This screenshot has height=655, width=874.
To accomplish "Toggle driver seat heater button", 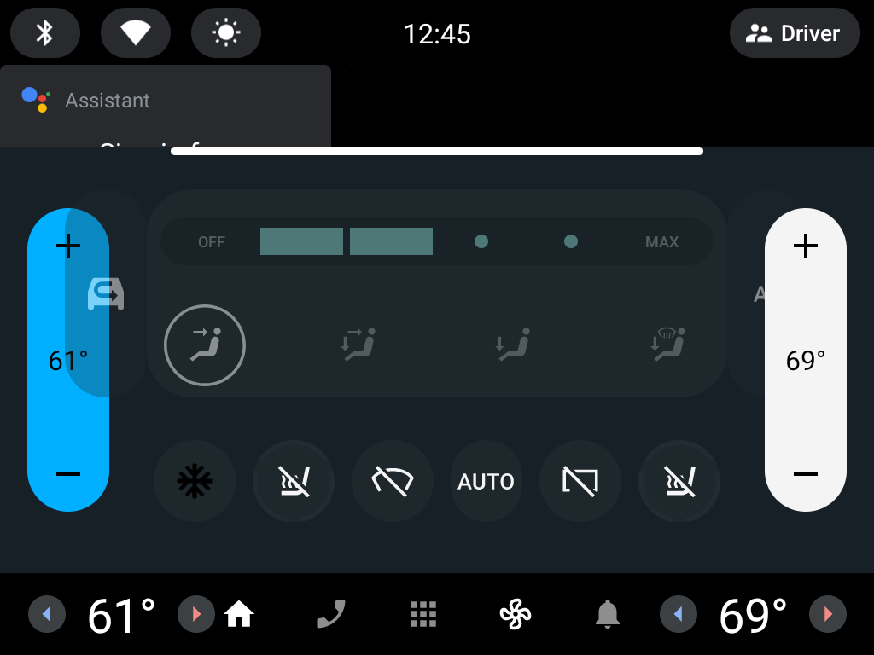I will coord(294,481).
